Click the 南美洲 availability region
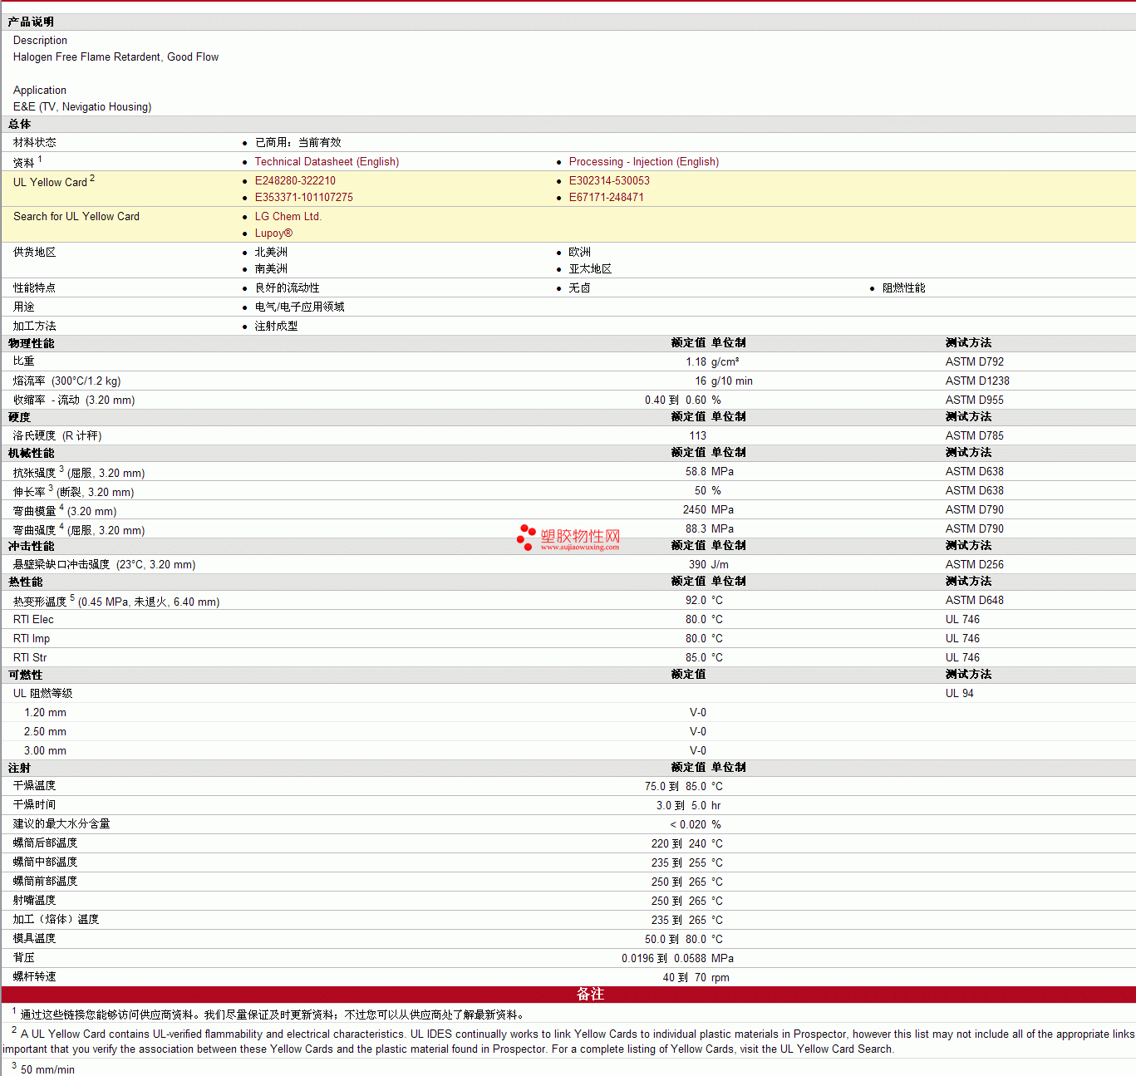This screenshot has height=1076, width=1136. click(x=271, y=269)
